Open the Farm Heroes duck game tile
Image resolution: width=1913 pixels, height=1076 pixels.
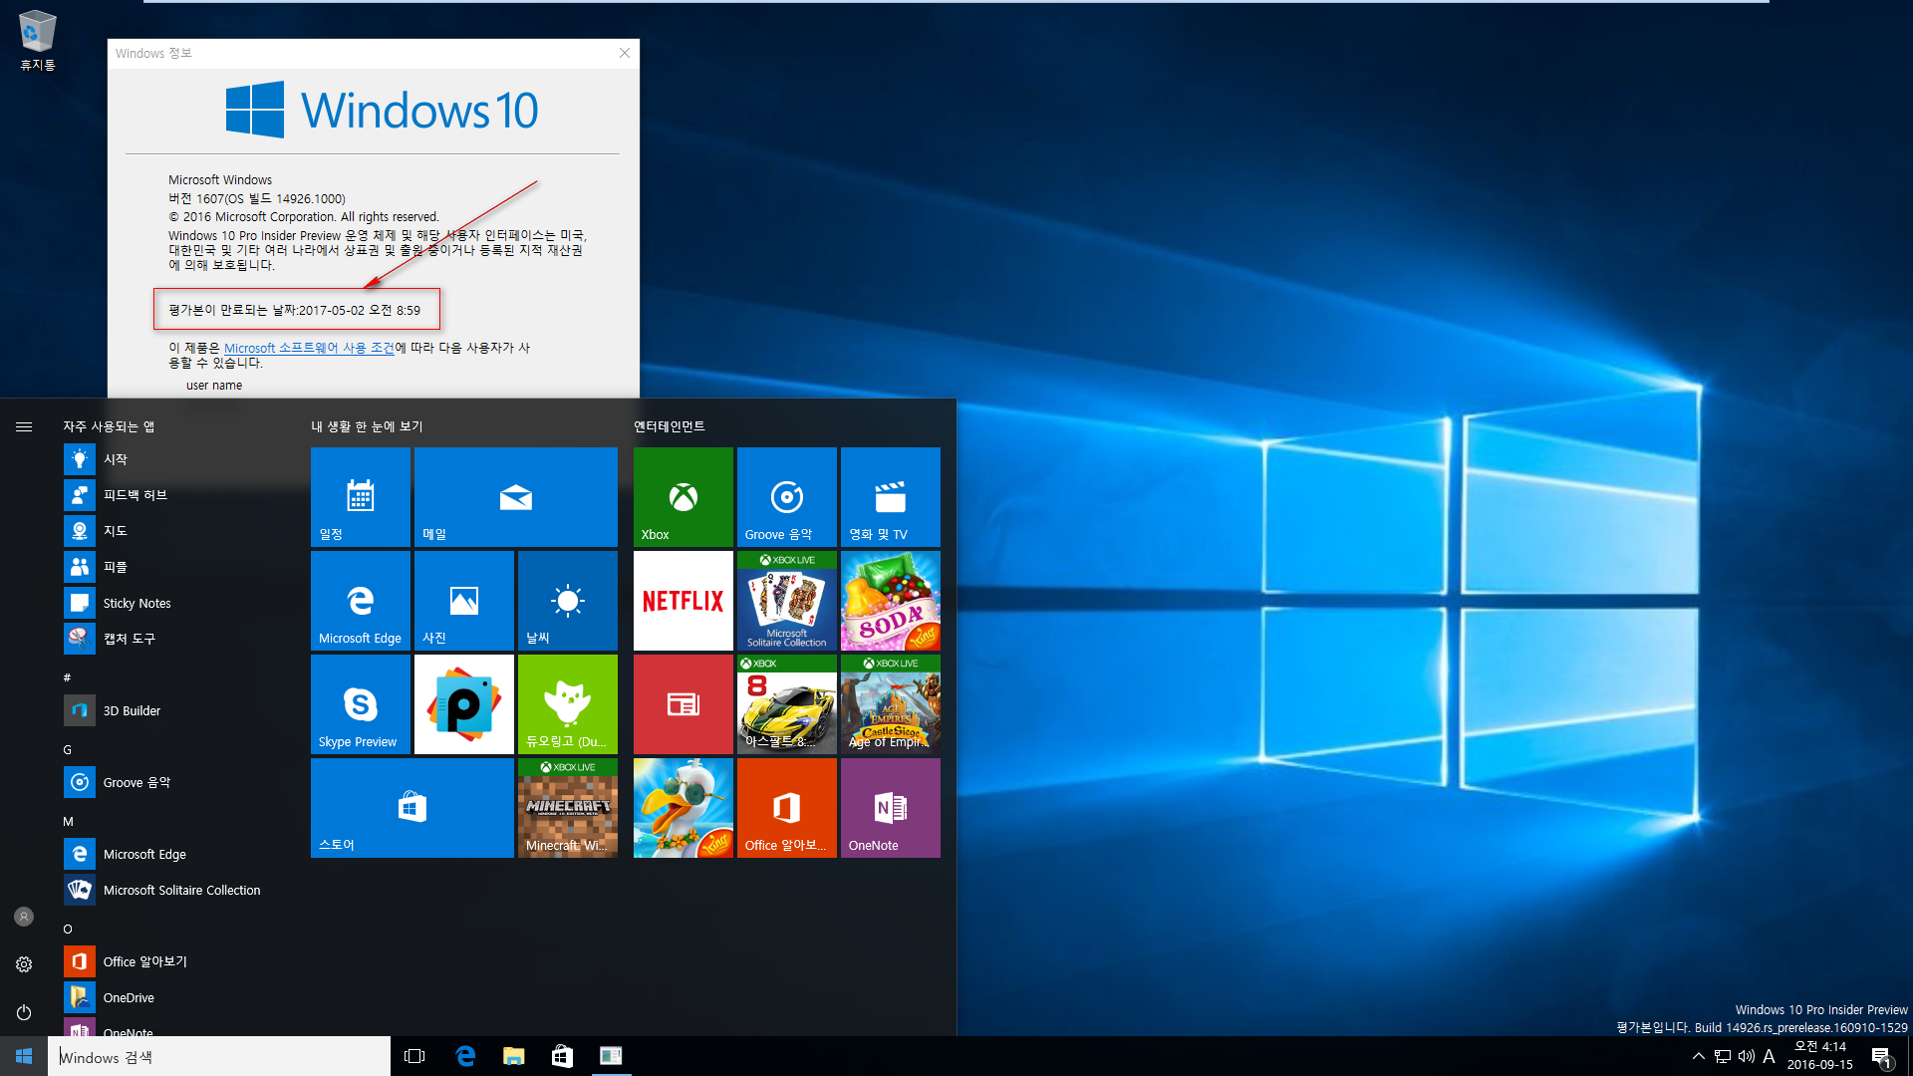683,807
